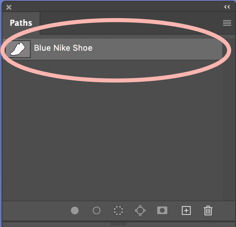Make work path from selection icon
The height and width of the screenshot is (227, 236).
[140, 210]
